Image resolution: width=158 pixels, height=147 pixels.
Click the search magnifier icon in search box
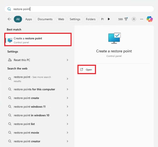tap(9, 9)
